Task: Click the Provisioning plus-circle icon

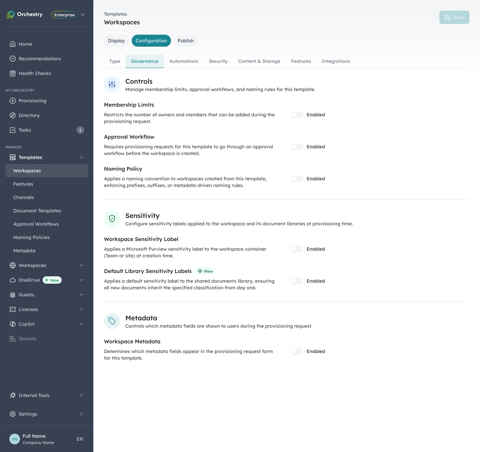Action: 13,101
